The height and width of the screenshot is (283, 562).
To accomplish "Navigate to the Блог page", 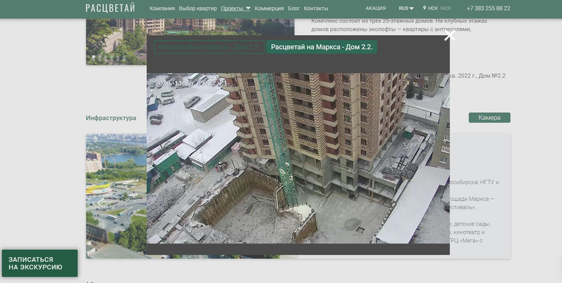I will [x=294, y=8].
